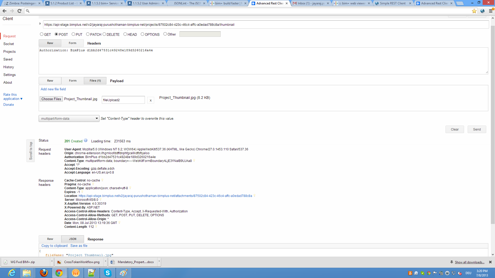The width and height of the screenshot is (495, 278).
Task: Click Show all downloads link
Action: click(469, 262)
